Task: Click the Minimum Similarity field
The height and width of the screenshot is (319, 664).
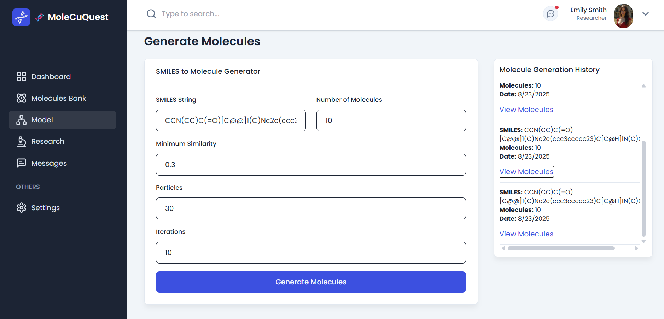Action: pyautogui.click(x=311, y=165)
